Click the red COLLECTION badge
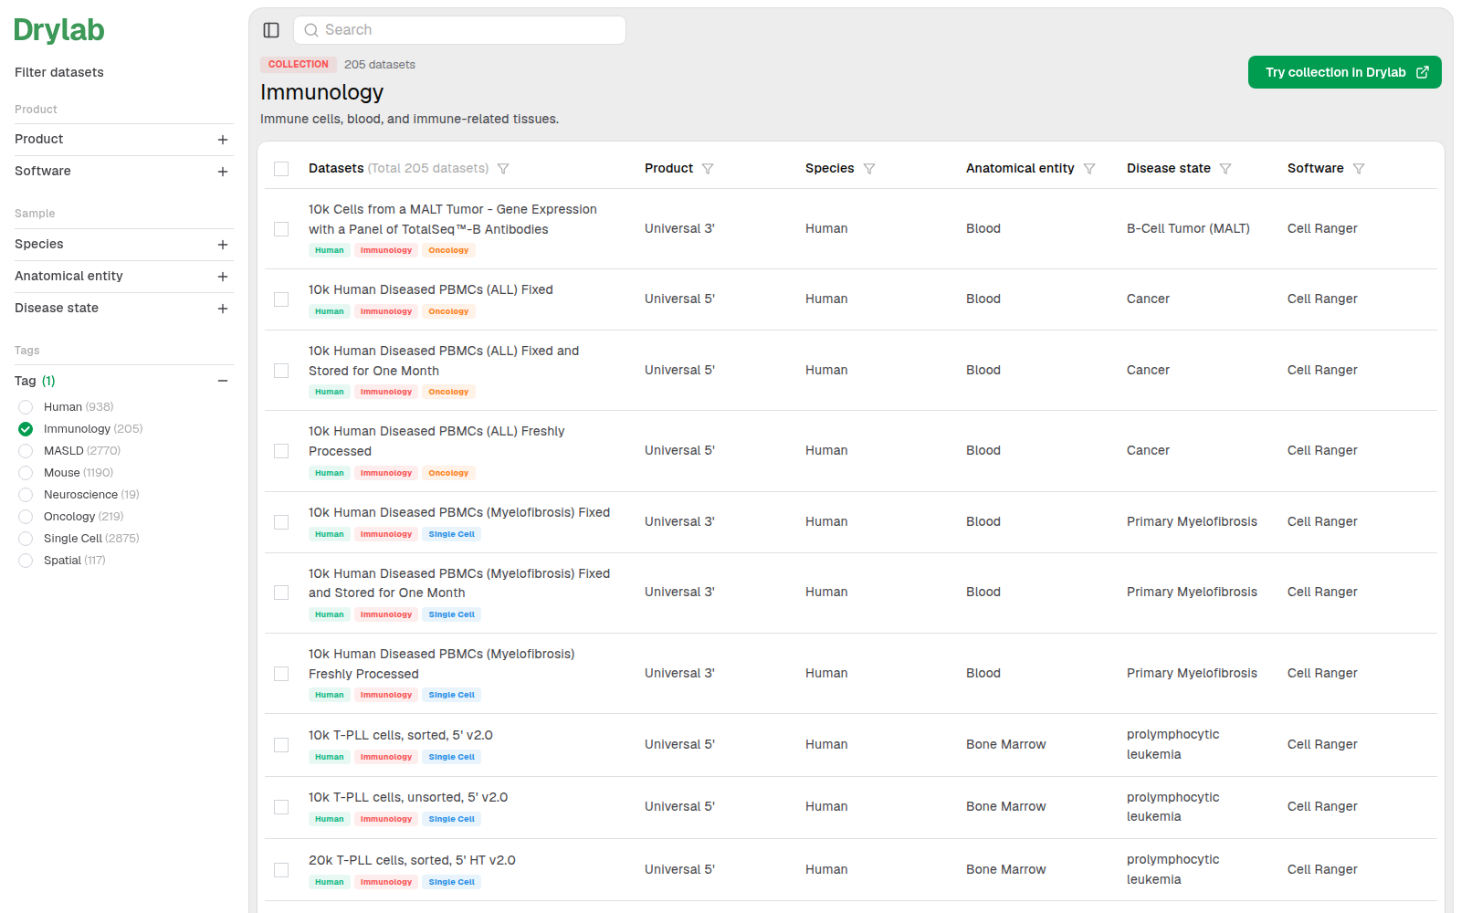This screenshot has width=1461, height=913. [299, 65]
